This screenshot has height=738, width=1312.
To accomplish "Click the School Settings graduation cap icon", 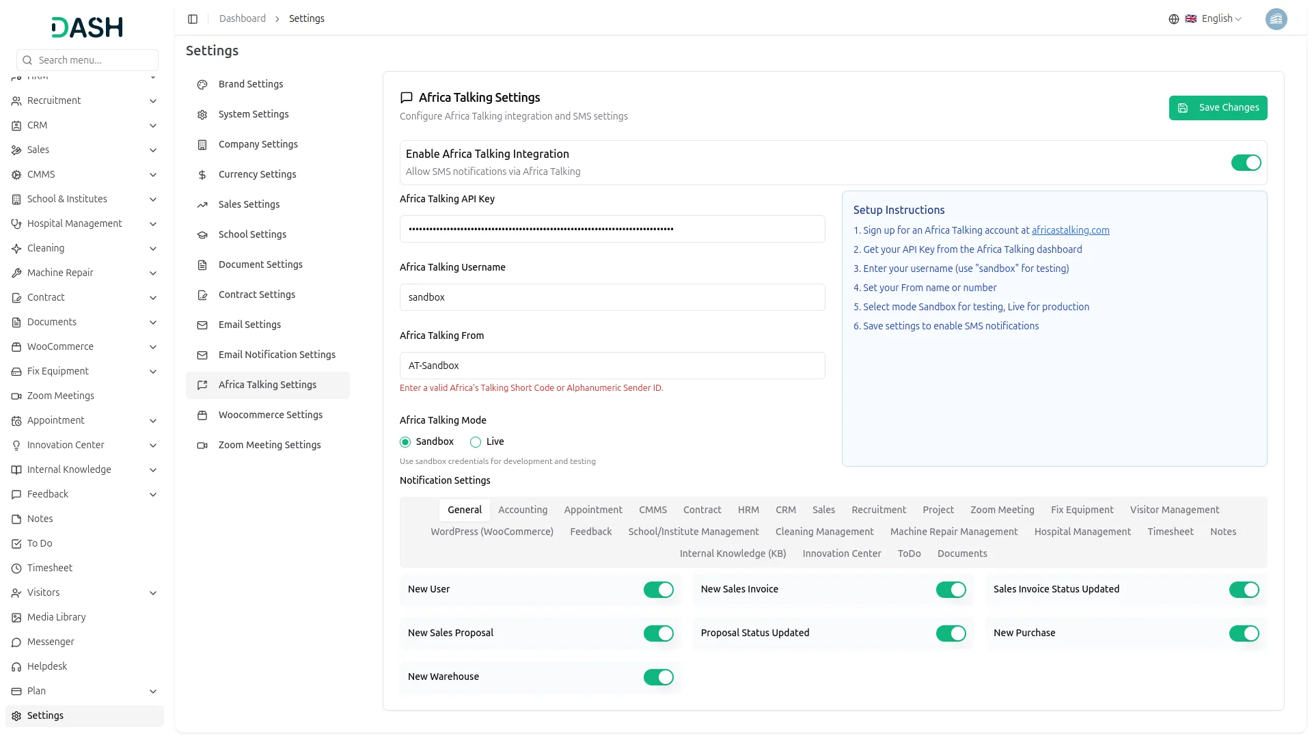I will click(202, 235).
